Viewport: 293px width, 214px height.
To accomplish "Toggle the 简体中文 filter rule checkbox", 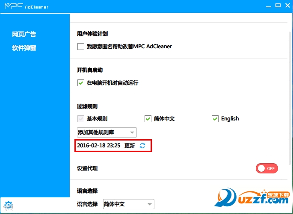I will pyautogui.click(x=148, y=119).
